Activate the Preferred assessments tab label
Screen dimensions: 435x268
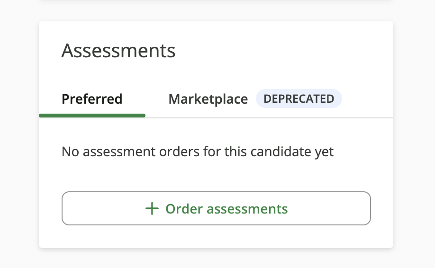(x=92, y=99)
